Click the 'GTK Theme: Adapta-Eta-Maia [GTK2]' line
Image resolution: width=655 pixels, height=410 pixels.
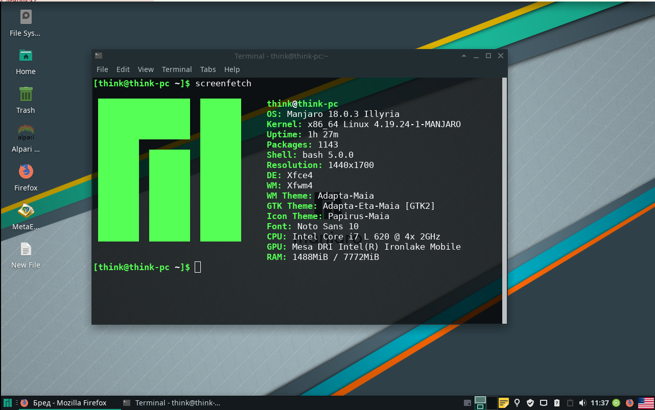(351, 206)
